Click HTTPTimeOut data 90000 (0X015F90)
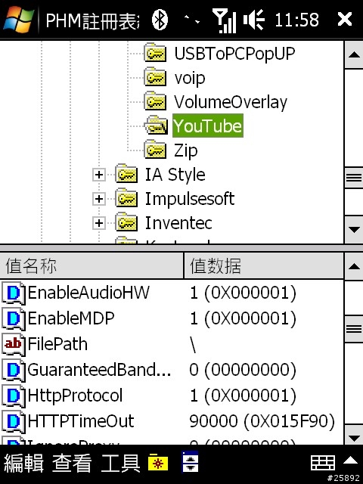 pos(262,421)
